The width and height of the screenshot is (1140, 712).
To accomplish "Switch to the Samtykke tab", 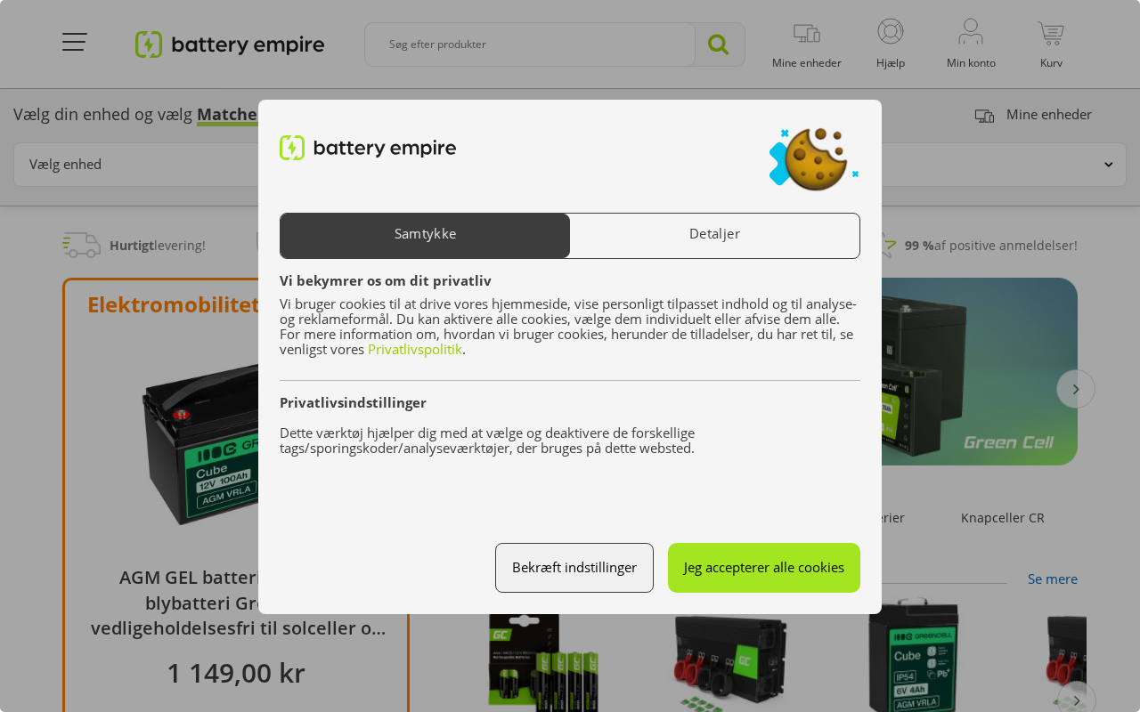I will 425,235.
